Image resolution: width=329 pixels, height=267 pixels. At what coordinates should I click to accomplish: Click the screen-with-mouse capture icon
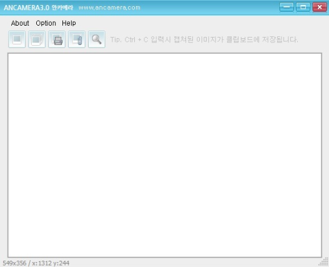pyautogui.click(x=77, y=39)
